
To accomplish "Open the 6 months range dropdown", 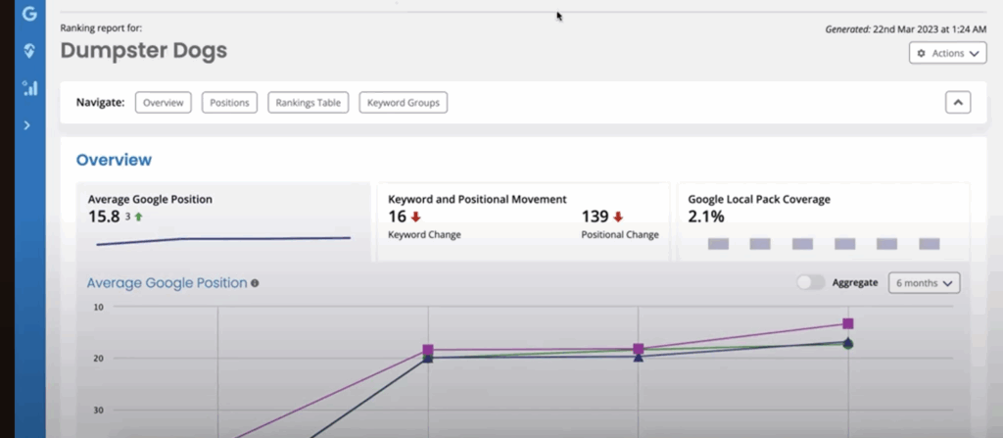I will click(x=924, y=282).
